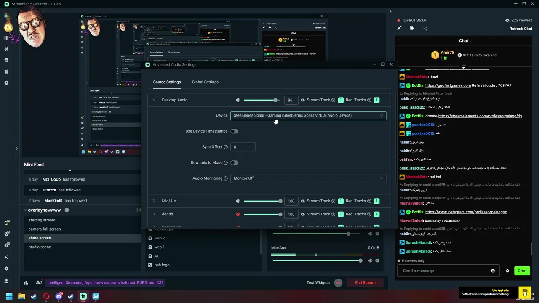Open Windows Start menu
The height and width of the screenshot is (303, 539).
click(9, 296)
